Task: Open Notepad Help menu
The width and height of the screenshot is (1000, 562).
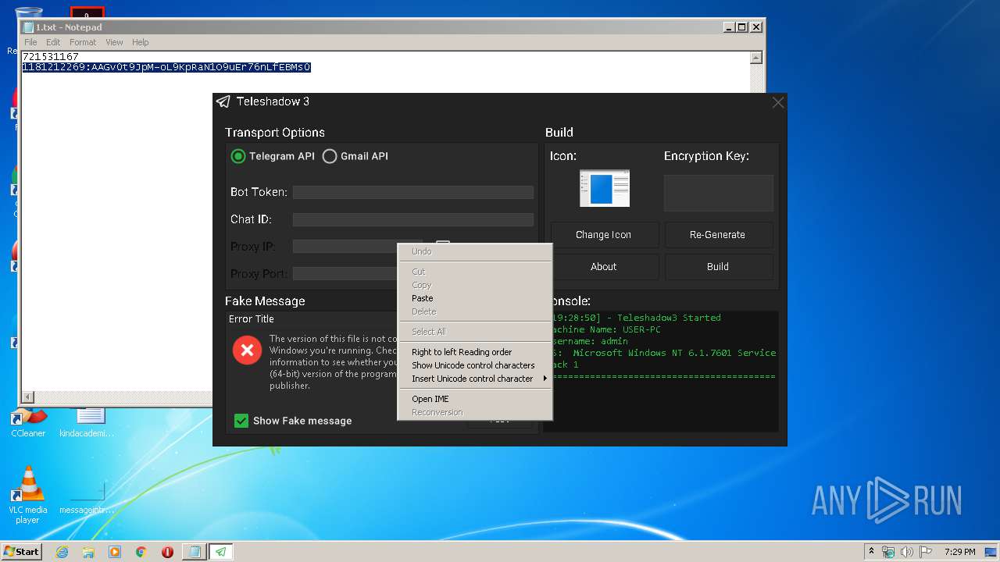Action: (141, 42)
